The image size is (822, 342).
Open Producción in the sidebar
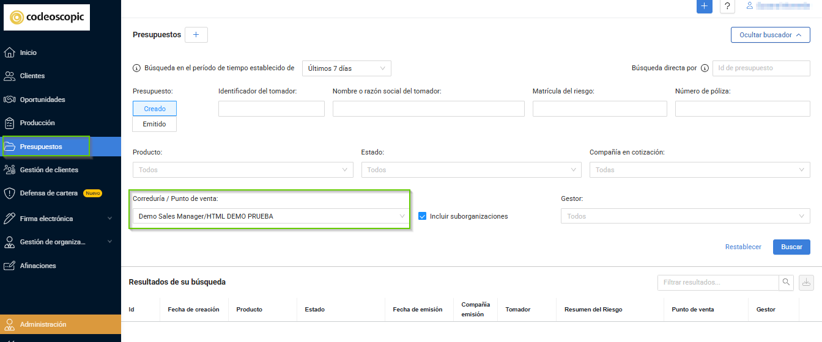37,123
